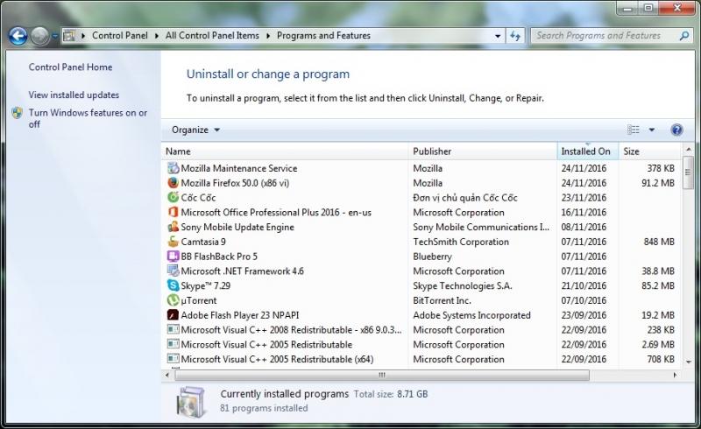Click the Refresh button in address bar
The width and height of the screenshot is (701, 429).
pos(515,36)
